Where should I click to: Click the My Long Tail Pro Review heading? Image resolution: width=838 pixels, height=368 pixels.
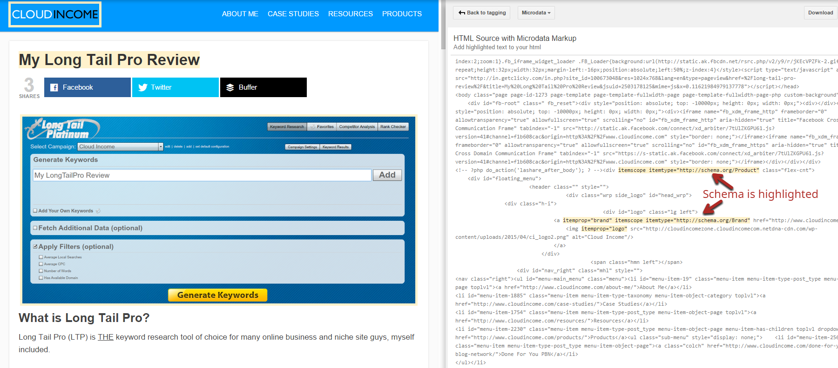(x=109, y=60)
